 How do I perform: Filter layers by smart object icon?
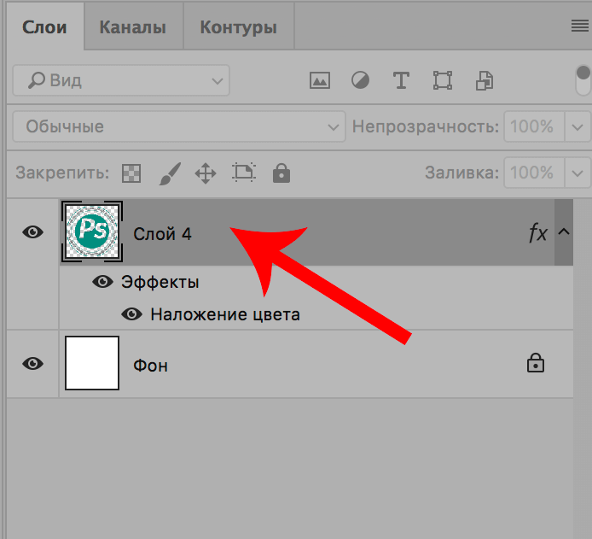point(484,81)
